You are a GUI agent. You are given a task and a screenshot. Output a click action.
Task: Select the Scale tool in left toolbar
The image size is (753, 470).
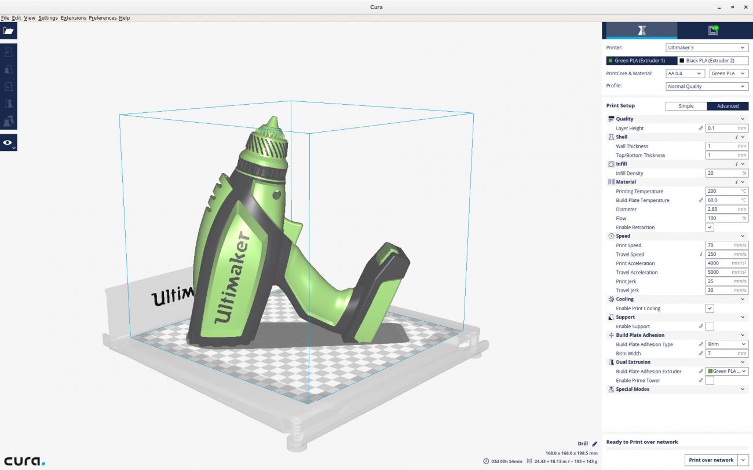click(x=8, y=69)
